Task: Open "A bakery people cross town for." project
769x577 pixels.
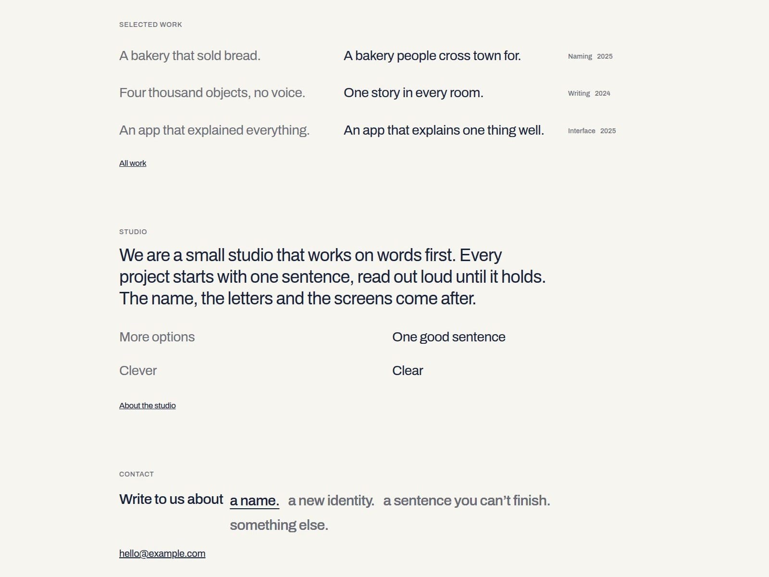Action: [x=432, y=56]
